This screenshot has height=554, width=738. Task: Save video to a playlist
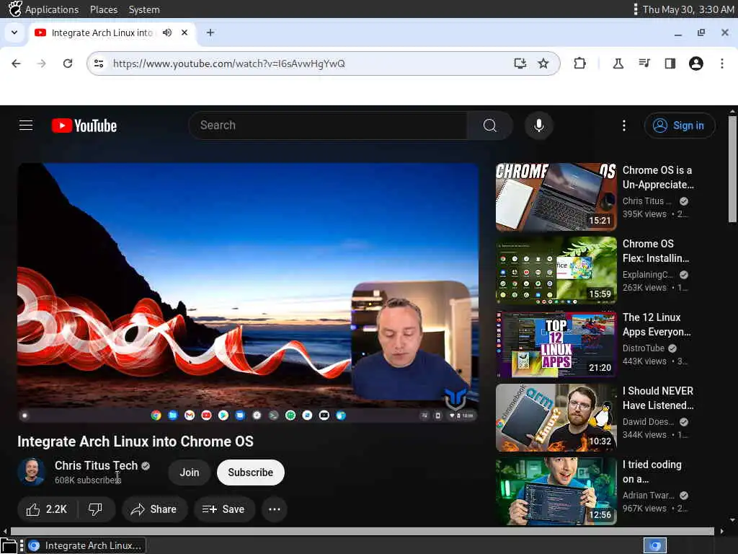pos(225,509)
